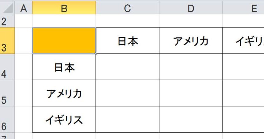Select header cell アメリカ in column D

[x=191, y=41]
